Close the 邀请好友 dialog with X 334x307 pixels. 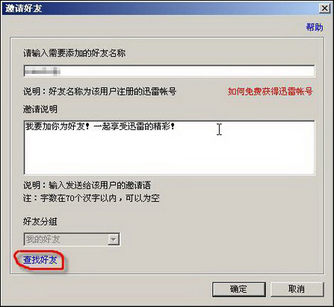coord(324,8)
